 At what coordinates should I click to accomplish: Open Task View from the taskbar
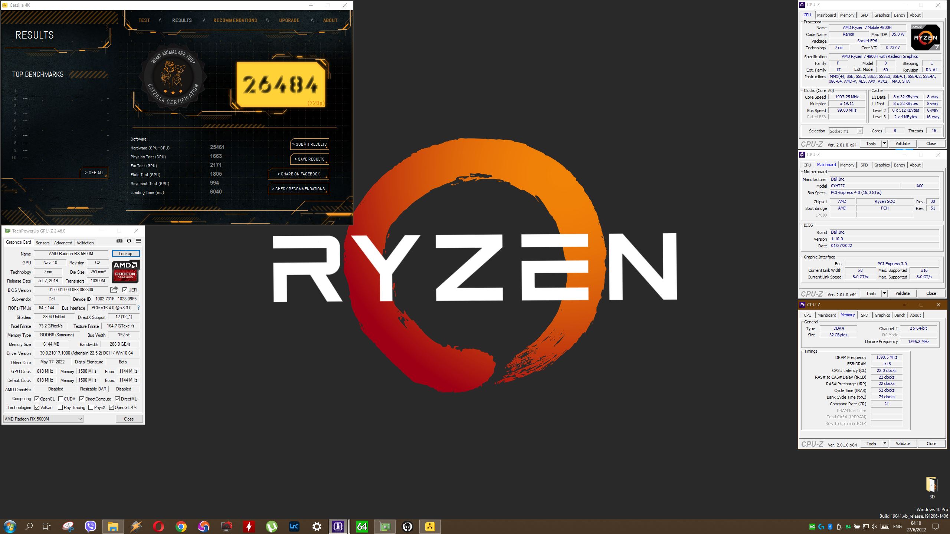click(46, 527)
